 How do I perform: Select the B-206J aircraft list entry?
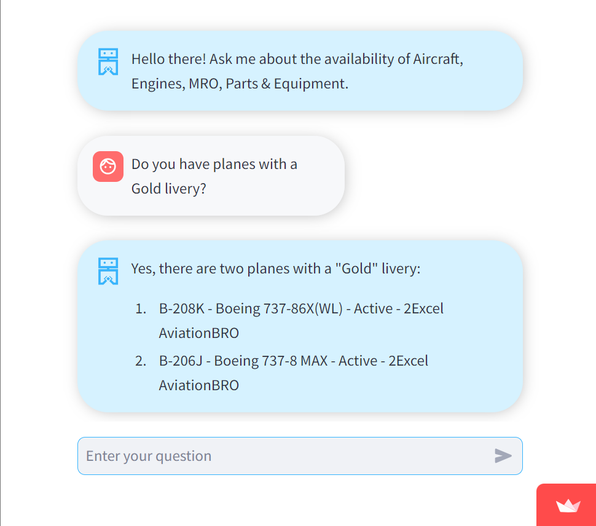coord(180,361)
